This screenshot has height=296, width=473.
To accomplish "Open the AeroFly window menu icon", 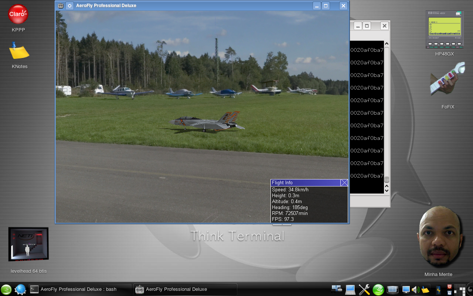I will click(61, 6).
